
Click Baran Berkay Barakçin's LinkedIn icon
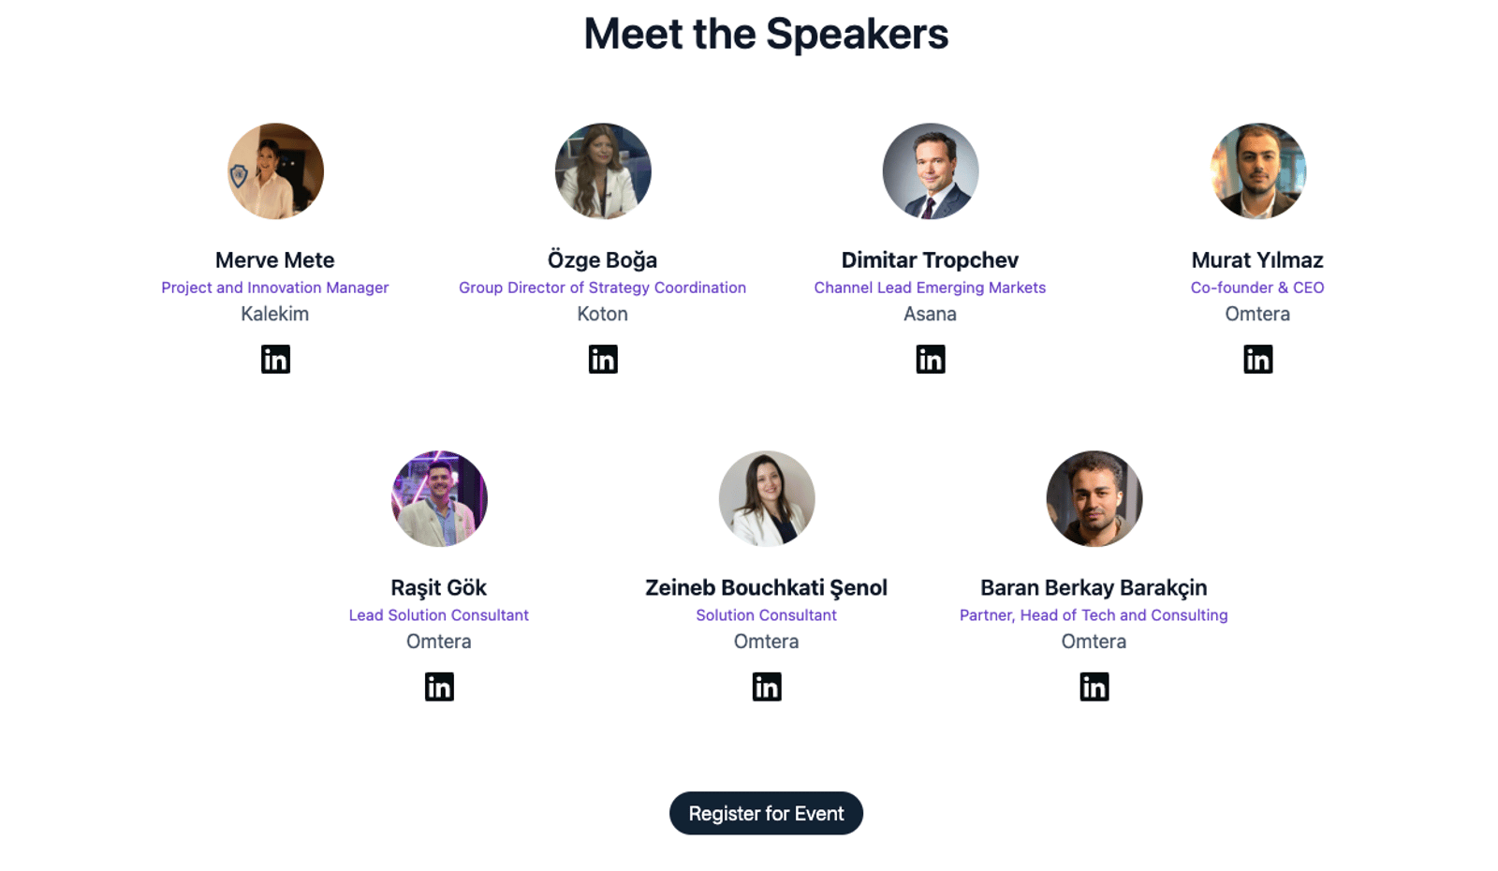click(x=1094, y=687)
